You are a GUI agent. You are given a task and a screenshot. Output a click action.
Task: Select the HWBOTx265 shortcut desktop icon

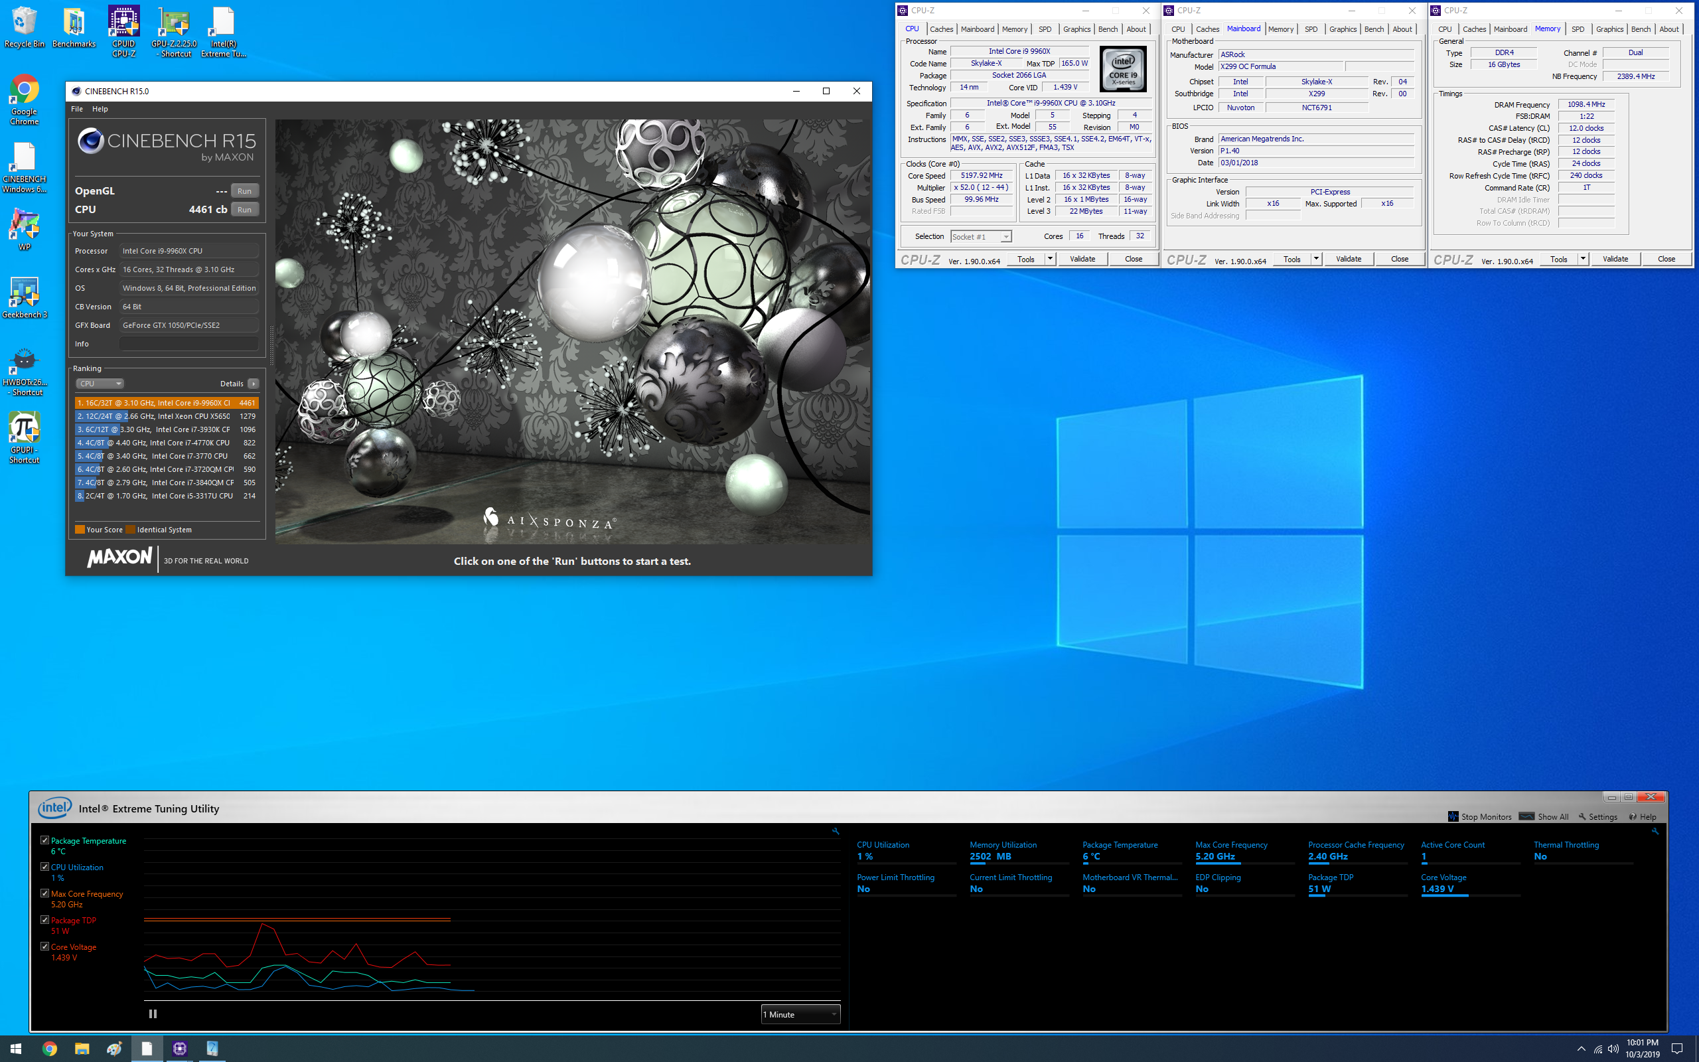pos(25,371)
